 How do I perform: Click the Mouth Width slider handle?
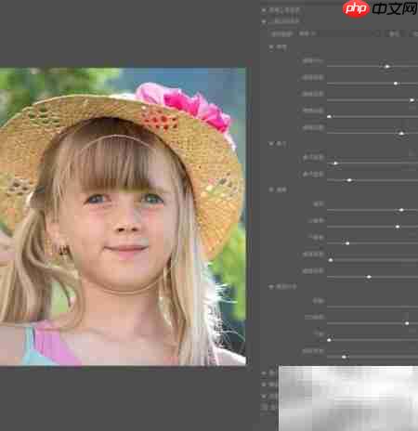pyautogui.click(x=331, y=260)
